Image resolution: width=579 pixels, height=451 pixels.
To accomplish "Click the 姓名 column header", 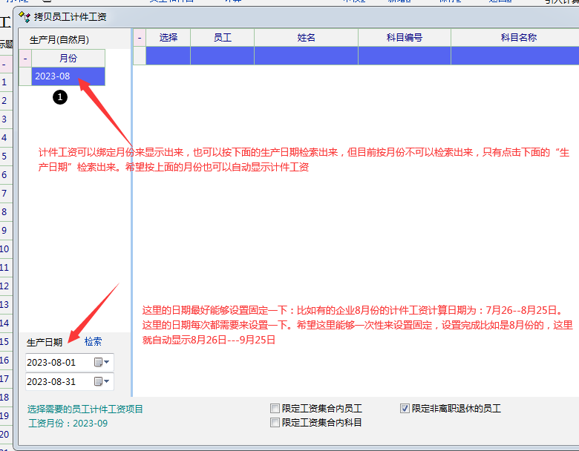I will (306, 37).
